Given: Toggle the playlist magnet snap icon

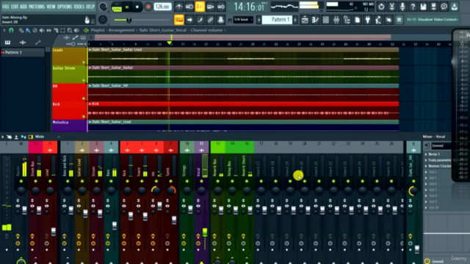Looking at the screenshot, I should 11,30.
